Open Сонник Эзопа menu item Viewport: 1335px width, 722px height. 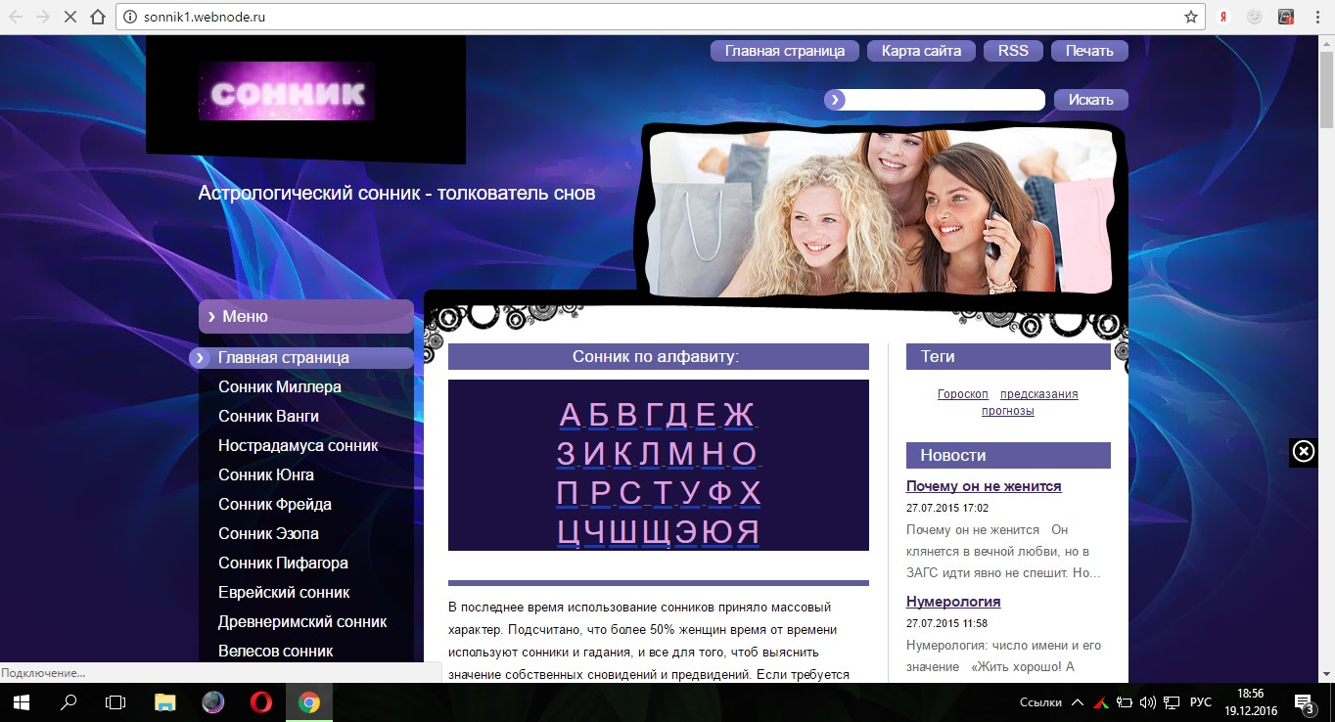click(x=268, y=534)
